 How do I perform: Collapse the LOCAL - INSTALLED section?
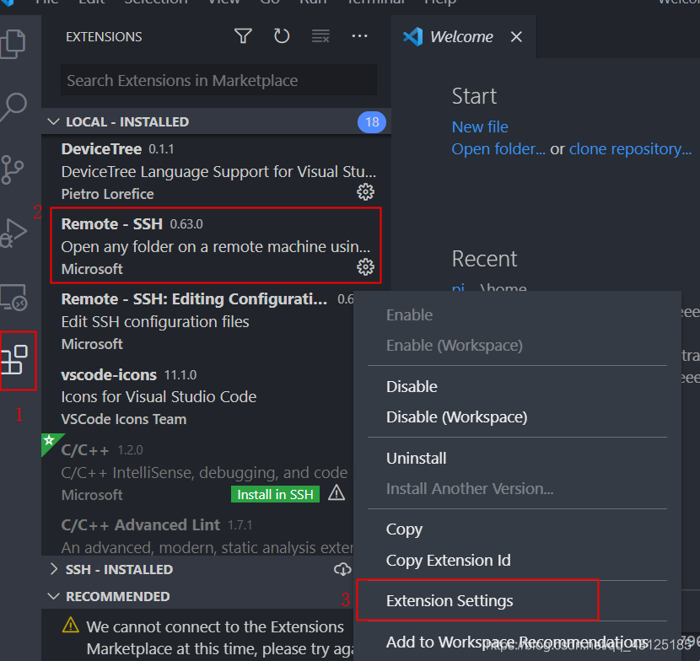tap(54, 121)
